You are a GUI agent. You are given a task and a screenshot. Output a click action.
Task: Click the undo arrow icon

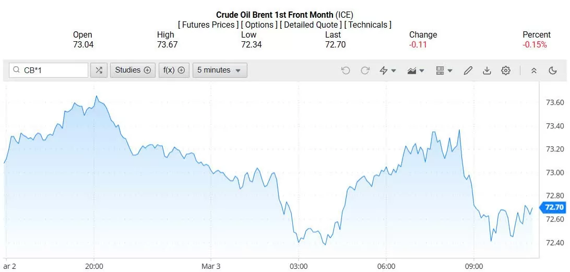coord(346,70)
